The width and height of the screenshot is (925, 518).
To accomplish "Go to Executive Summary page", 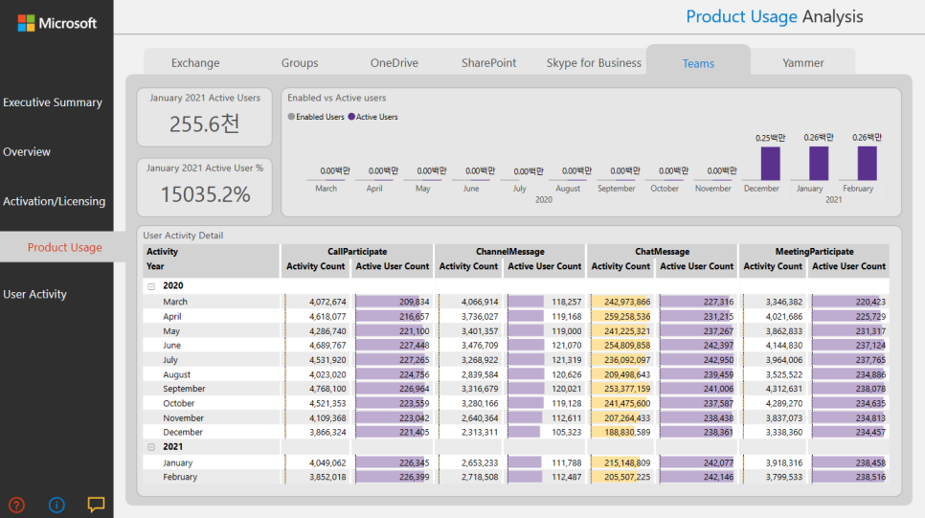I will pyautogui.click(x=53, y=102).
